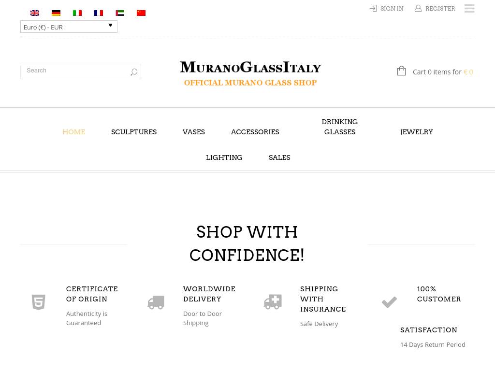Switch language using the UK flag
This screenshot has width=495, height=371.
35,13
